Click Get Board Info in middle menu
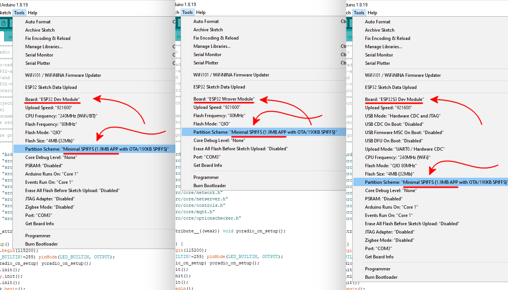Viewport: 508px width, 290px height. pyautogui.click(x=208, y=165)
